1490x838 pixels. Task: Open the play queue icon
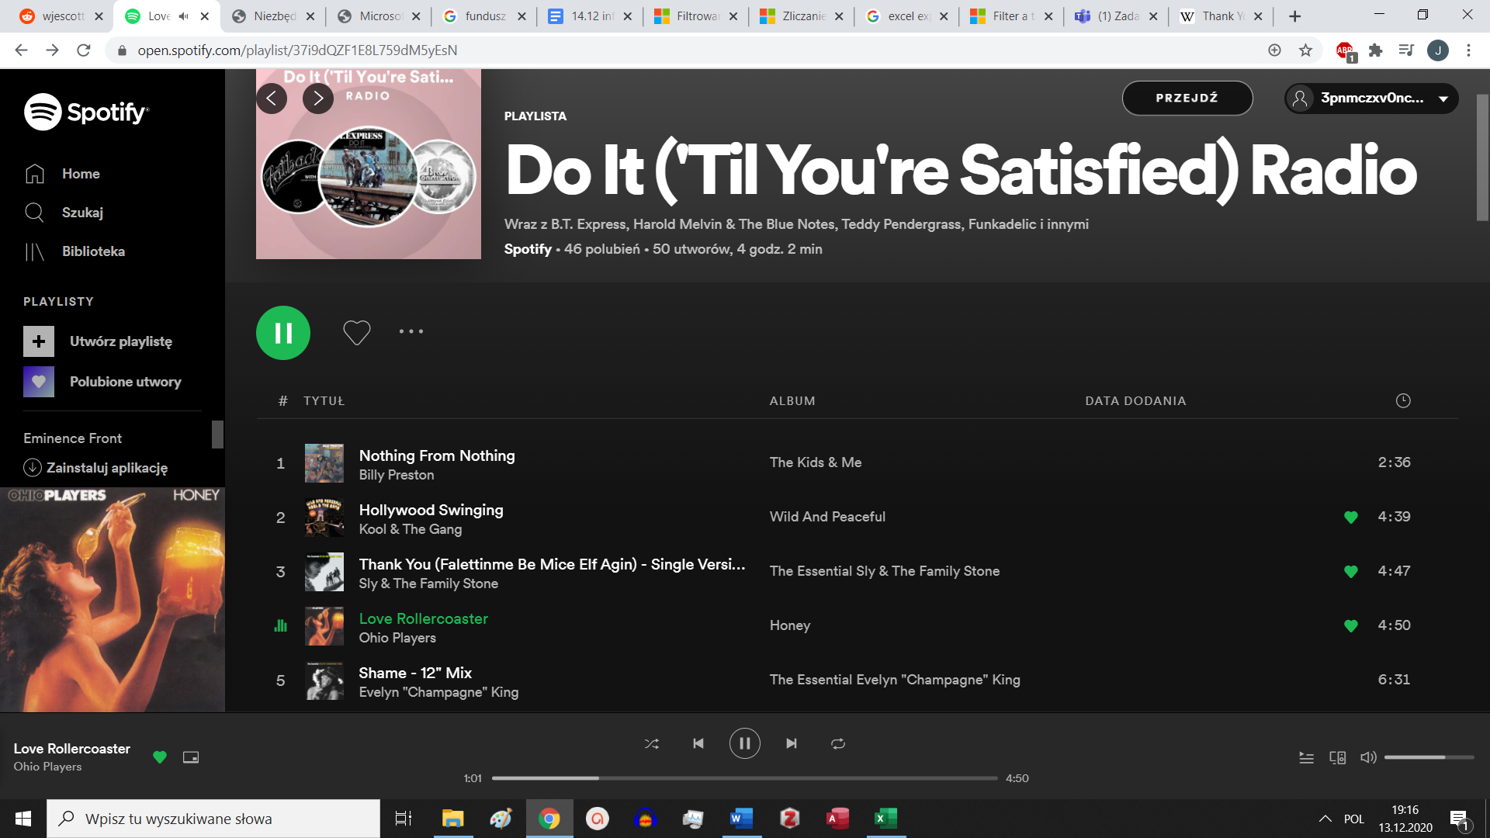click(x=1307, y=757)
